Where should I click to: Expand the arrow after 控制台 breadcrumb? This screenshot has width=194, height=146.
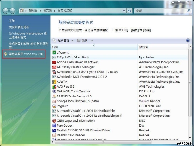40,11
